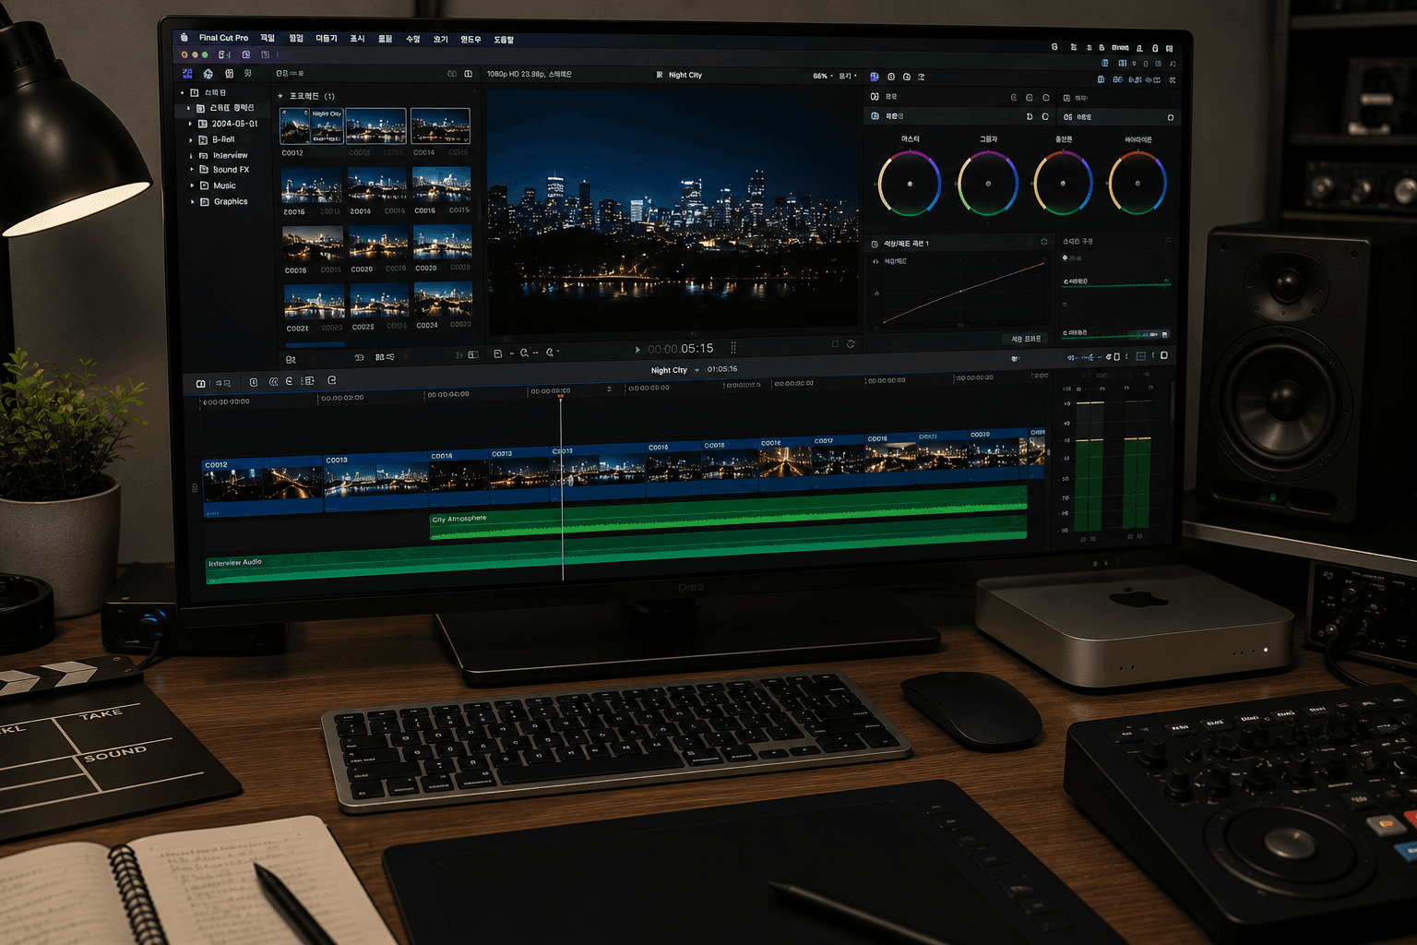Select the Libraries sidebar icon
The height and width of the screenshot is (945, 1417).
[188, 74]
